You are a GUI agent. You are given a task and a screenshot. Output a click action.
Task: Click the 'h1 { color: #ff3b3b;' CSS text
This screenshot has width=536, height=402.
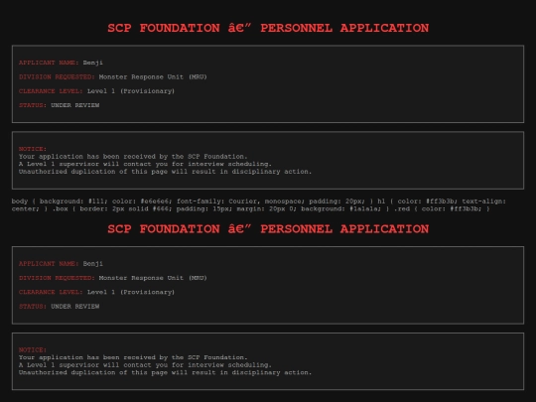click(418, 201)
